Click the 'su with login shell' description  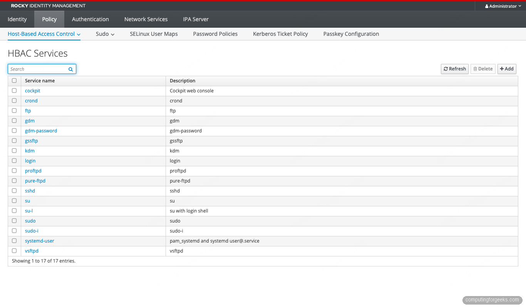[189, 211]
